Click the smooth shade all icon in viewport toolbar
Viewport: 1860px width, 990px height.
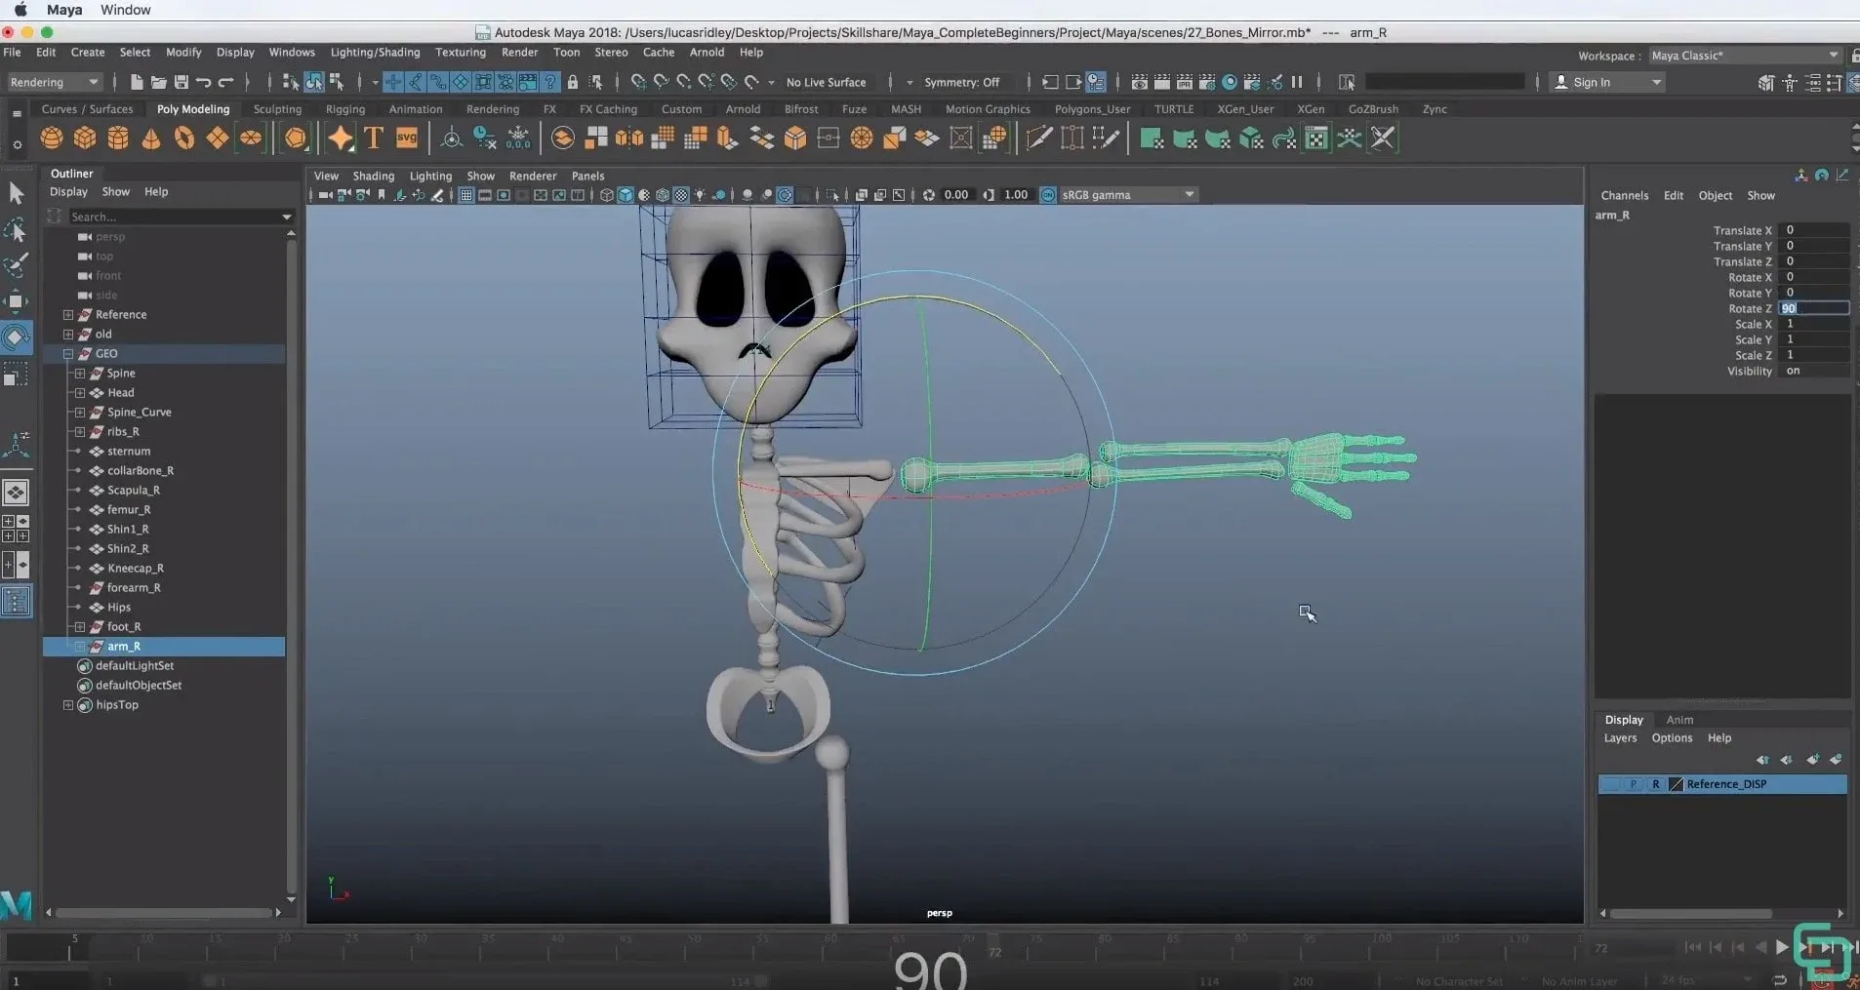[625, 194]
